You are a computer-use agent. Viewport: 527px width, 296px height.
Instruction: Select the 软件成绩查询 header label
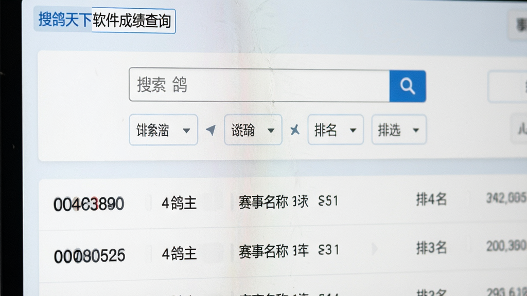[x=133, y=21]
